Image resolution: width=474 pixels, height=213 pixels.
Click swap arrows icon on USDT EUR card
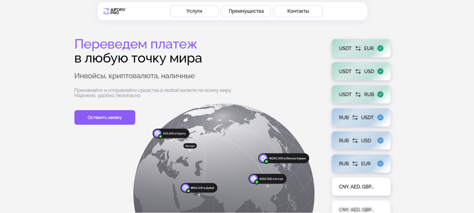(x=358, y=49)
